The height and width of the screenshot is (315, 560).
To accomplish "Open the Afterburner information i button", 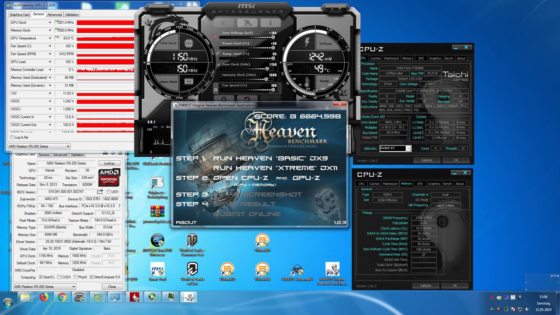I will tap(270, 23).
